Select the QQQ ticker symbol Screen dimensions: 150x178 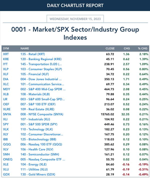click(x=7, y=144)
